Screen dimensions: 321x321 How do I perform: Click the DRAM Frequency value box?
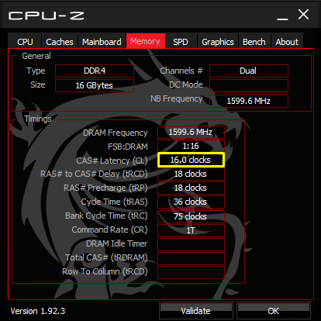coord(191,132)
